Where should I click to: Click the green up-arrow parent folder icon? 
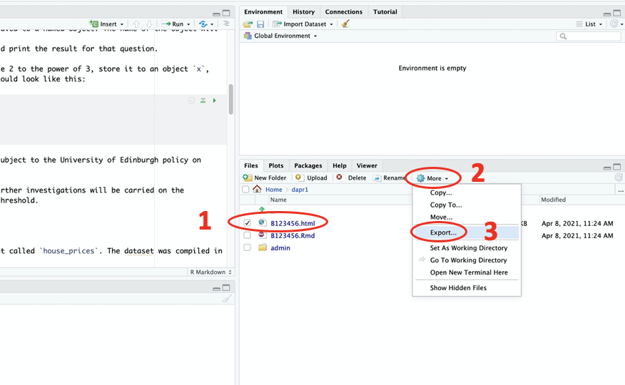pyautogui.click(x=262, y=210)
